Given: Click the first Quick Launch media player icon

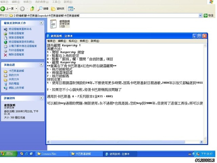Looking at the screenshot, I should click(21, 154).
